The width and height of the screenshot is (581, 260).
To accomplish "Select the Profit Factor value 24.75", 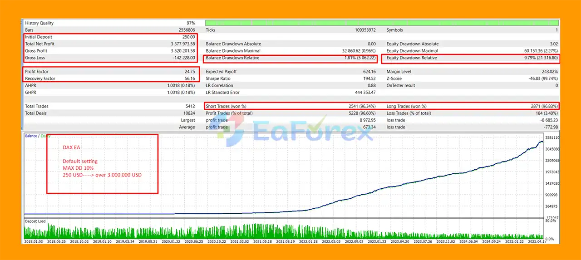I will tap(190, 72).
